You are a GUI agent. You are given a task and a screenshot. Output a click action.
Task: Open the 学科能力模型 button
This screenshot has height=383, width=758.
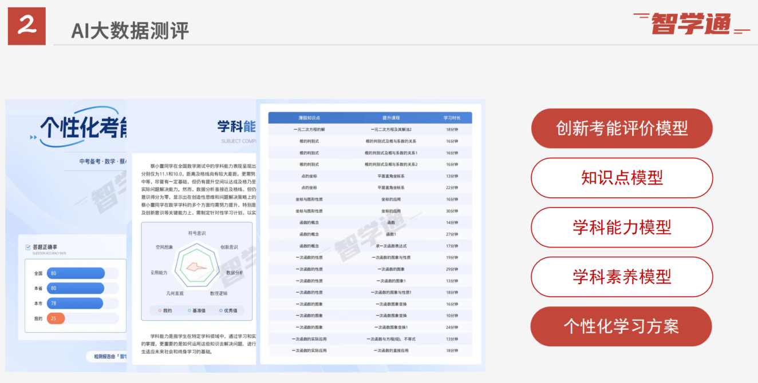pos(622,227)
